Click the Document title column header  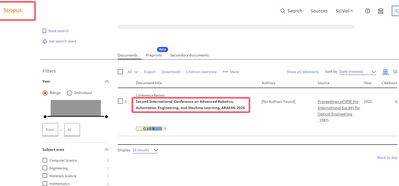(x=149, y=83)
